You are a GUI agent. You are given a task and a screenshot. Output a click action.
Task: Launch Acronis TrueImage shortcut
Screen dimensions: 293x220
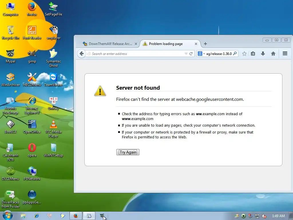tap(11, 105)
